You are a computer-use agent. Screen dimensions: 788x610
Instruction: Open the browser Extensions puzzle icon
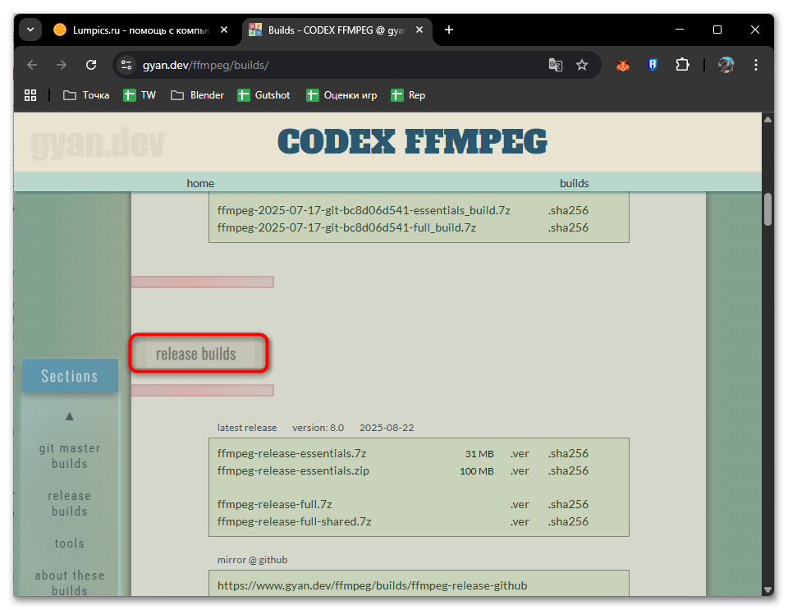click(x=682, y=64)
